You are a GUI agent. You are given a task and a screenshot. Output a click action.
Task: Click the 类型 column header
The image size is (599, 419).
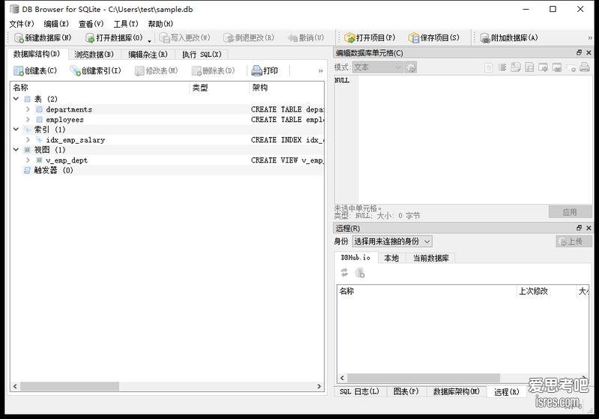click(x=219, y=88)
